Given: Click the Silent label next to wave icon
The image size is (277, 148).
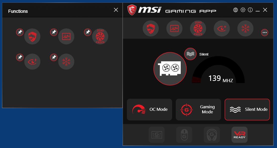Looking at the screenshot, I should [204, 54].
